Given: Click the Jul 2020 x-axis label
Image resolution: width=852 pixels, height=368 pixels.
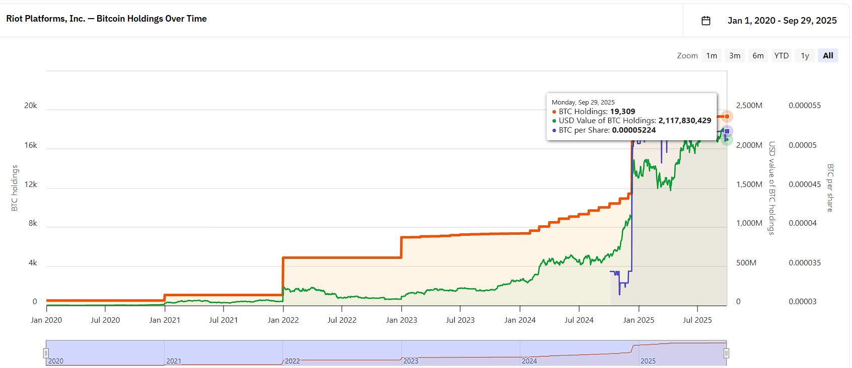Looking at the screenshot, I should 105,320.
